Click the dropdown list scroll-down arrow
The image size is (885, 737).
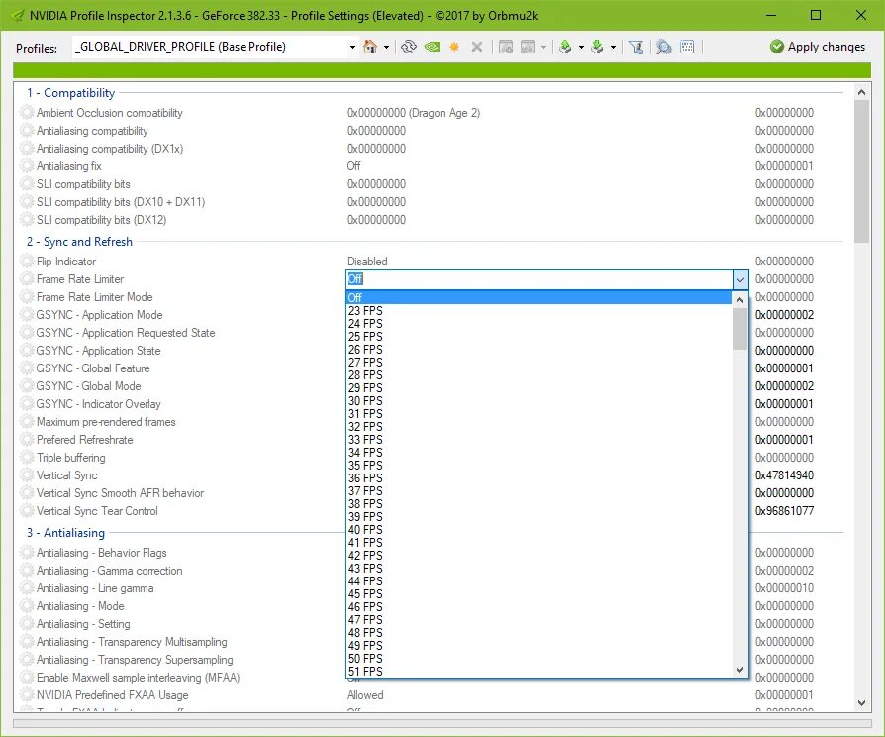tap(739, 670)
